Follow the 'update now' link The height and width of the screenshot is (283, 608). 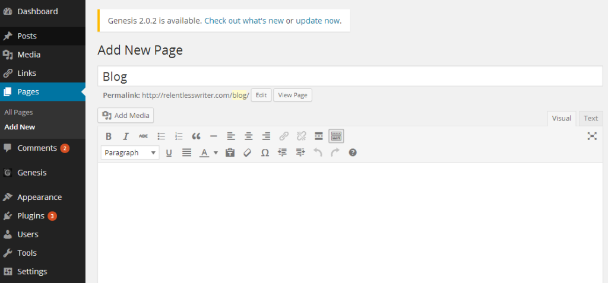[x=318, y=21]
